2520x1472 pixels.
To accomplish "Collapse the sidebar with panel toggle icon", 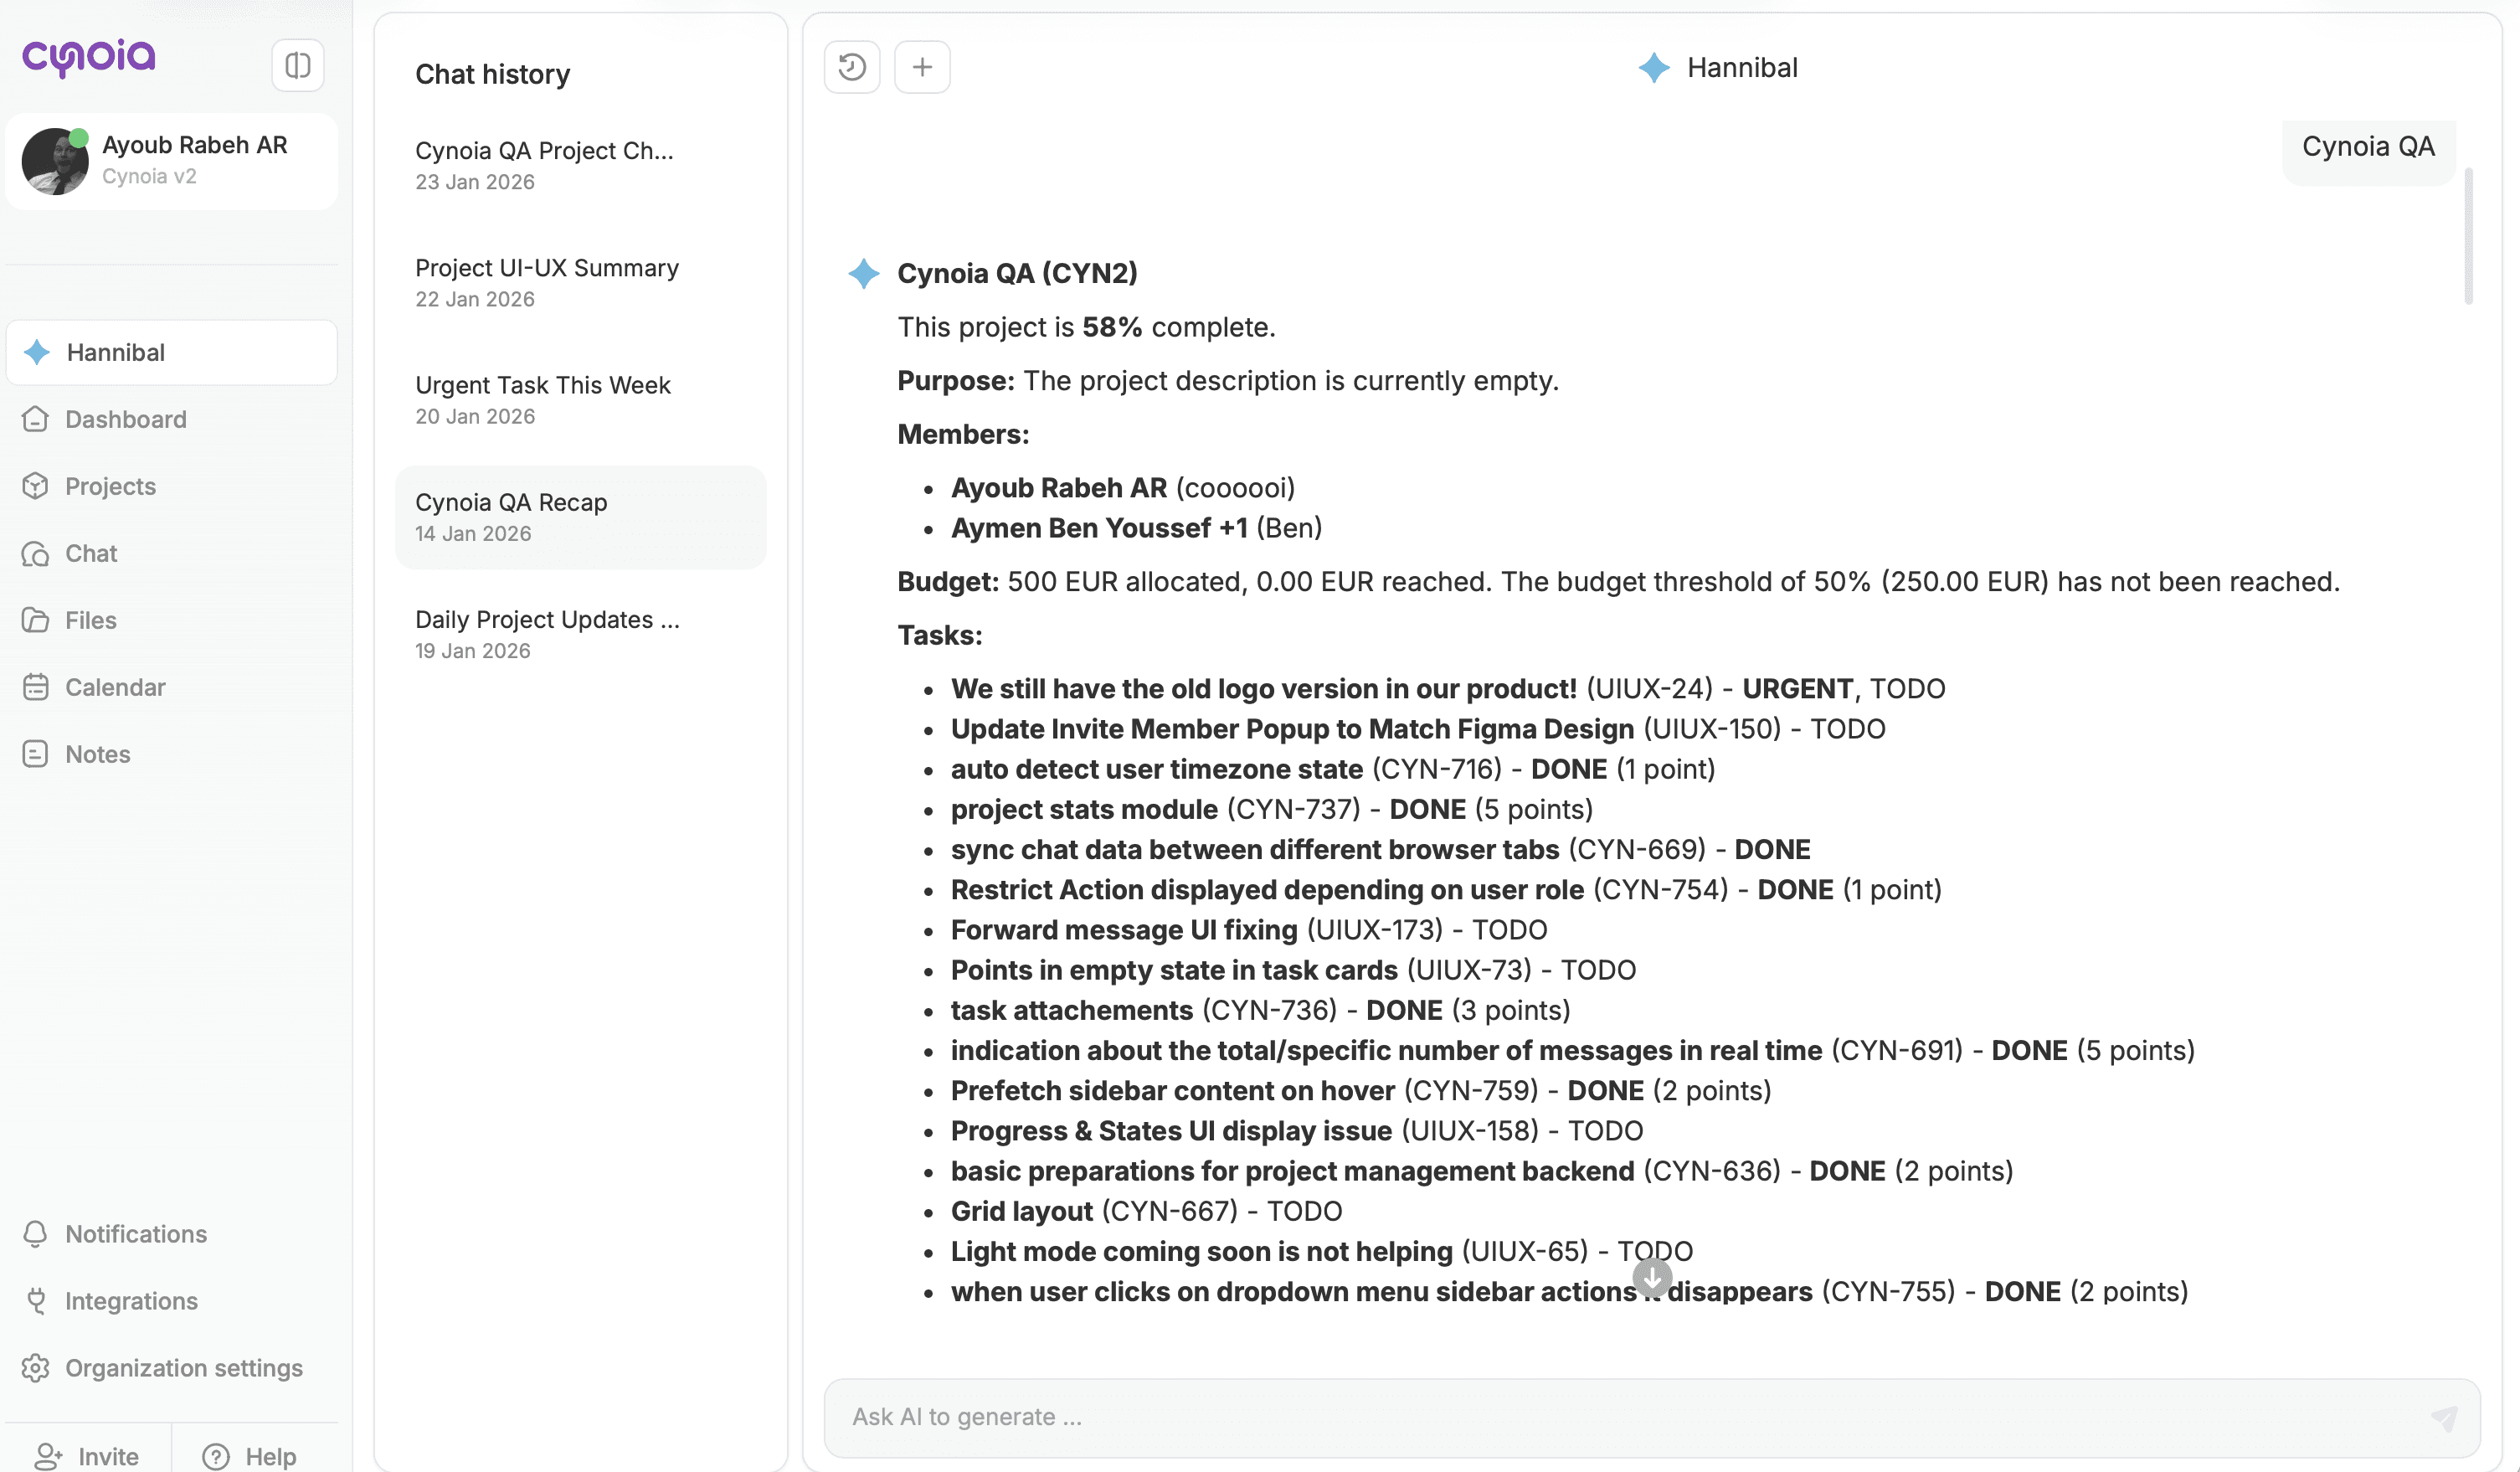I will point(297,66).
